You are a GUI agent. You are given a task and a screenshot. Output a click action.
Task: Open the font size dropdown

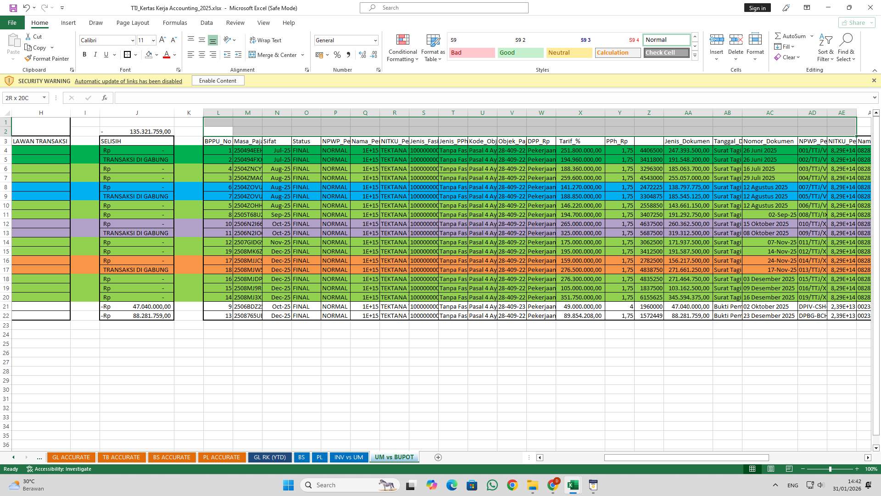(x=153, y=40)
